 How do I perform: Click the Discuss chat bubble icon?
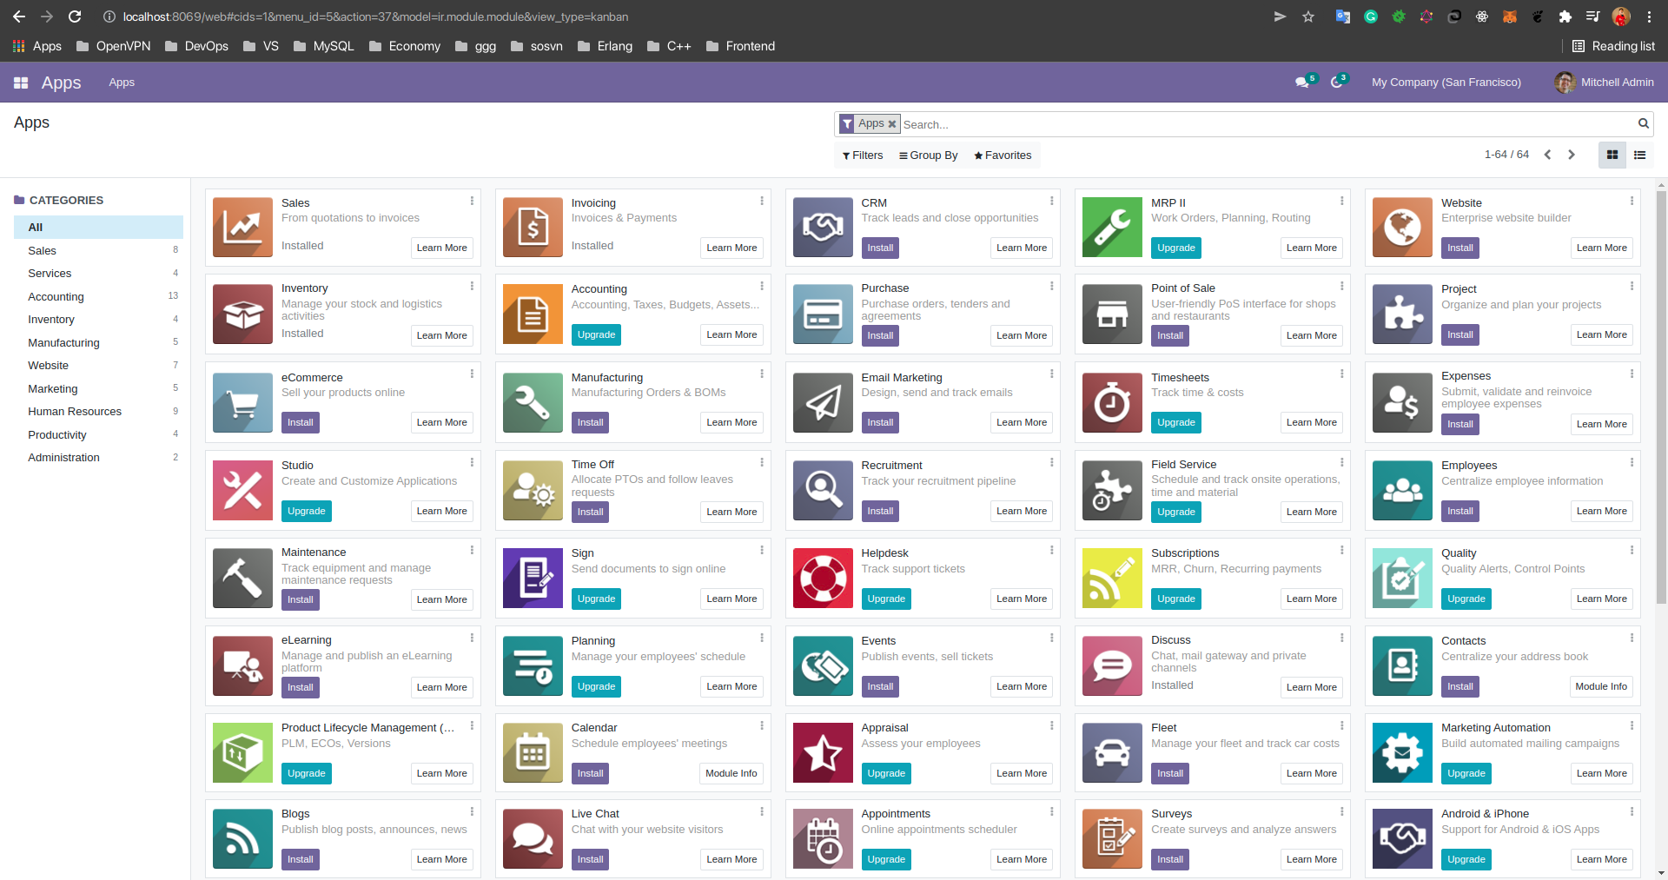1112,665
